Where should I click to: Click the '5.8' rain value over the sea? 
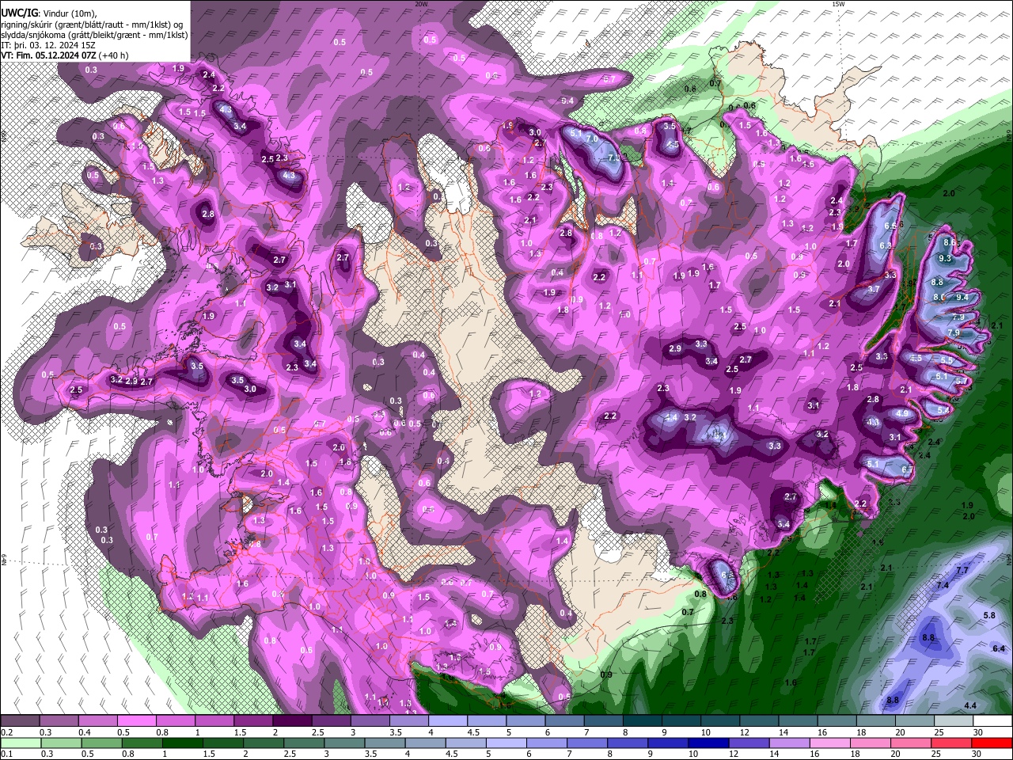[x=988, y=615]
